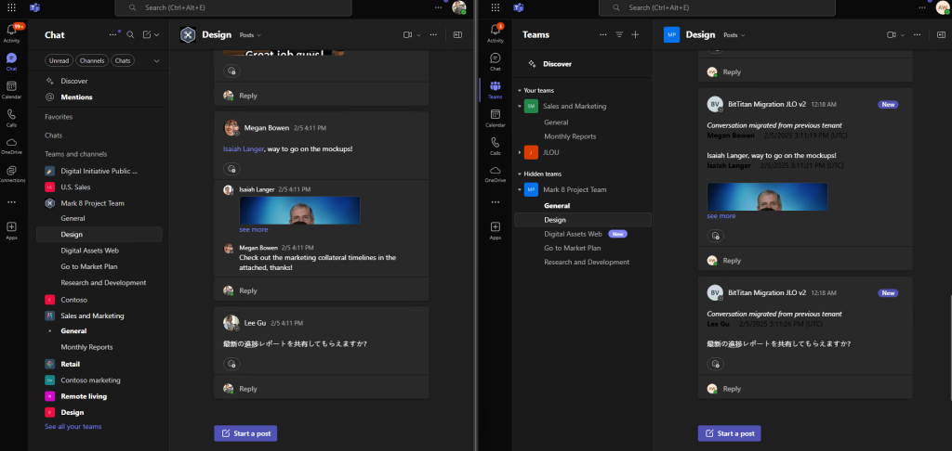The height and width of the screenshot is (451, 952).
Task: Open new chat dropdown arrow in Chat pane
Action: click(157, 35)
